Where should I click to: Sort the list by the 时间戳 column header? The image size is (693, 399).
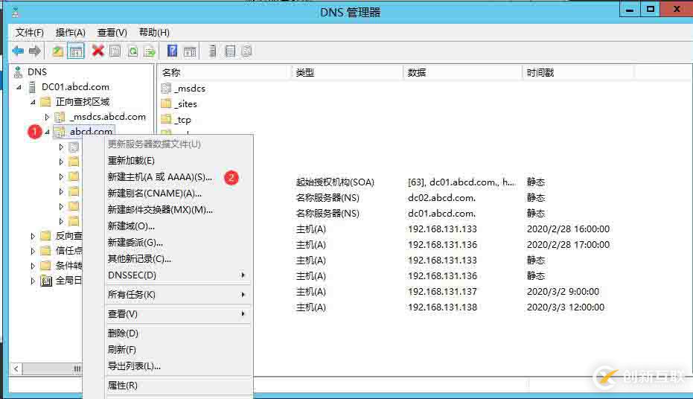click(x=578, y=72)
